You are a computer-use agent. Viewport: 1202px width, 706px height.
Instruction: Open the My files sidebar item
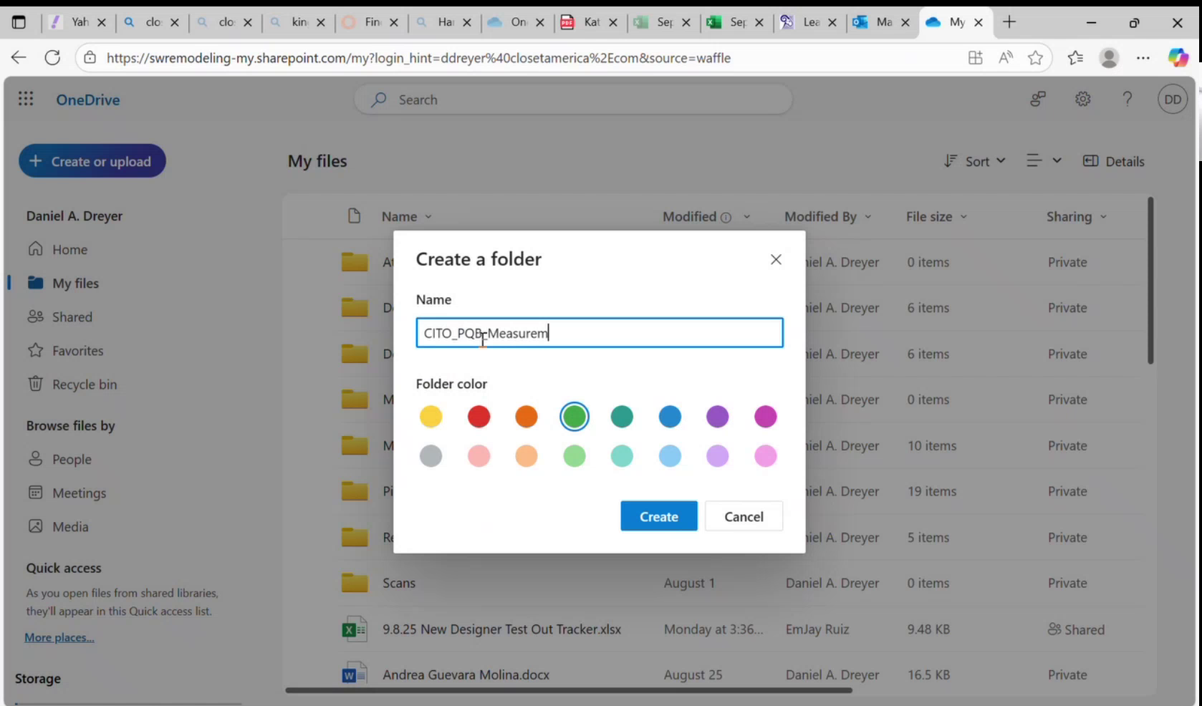(75, 283)
